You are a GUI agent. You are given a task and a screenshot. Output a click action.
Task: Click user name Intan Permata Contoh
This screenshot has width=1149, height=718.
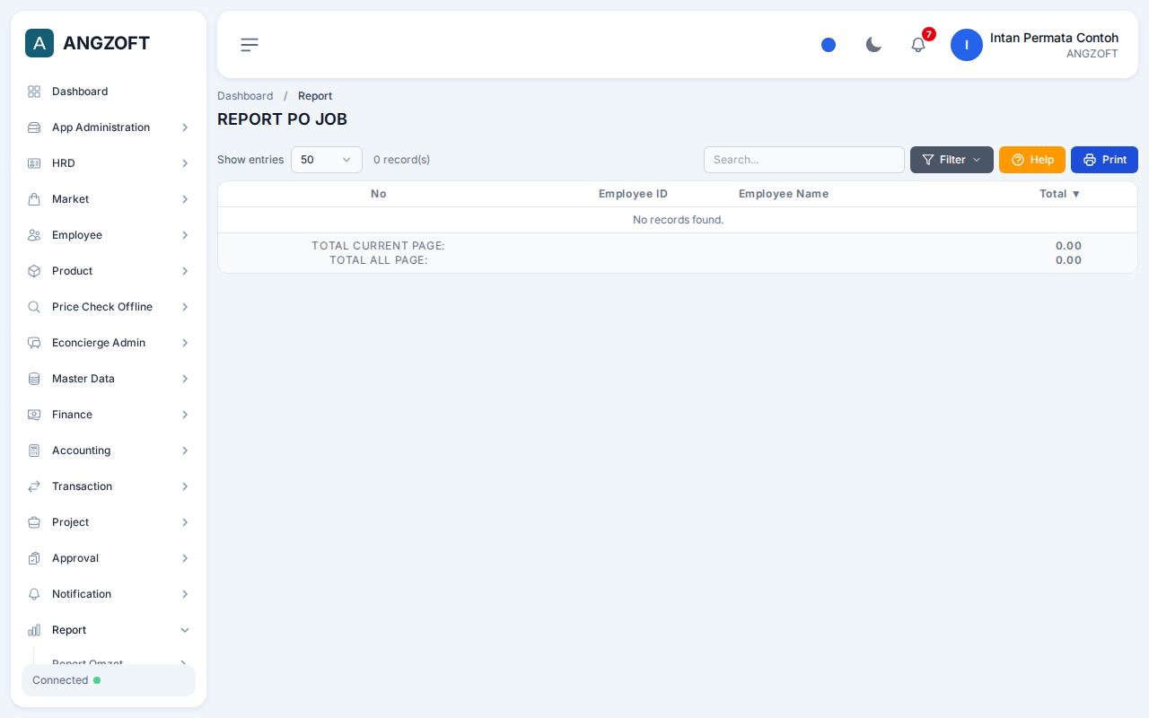pyautogui.click(x=1054, y=38)
